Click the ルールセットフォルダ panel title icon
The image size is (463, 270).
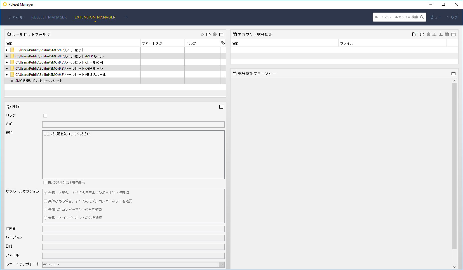pyautogui.click(x=9, y=34)
